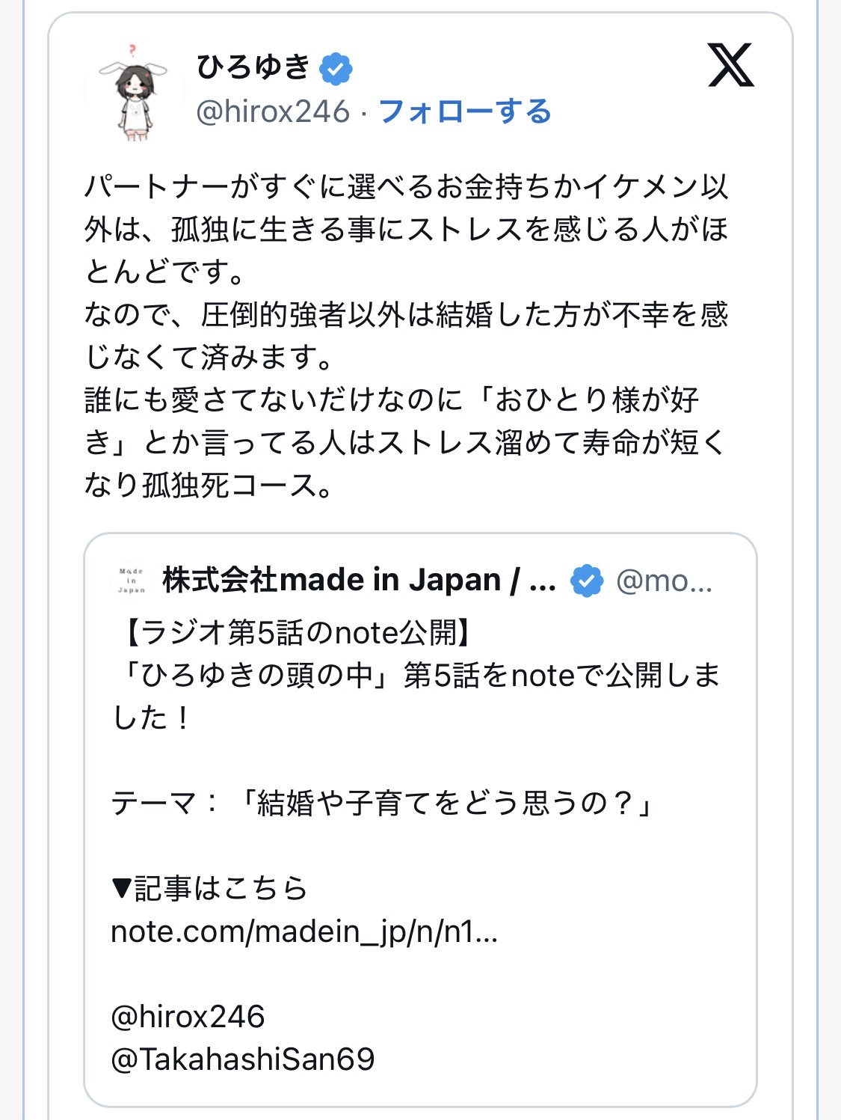841x1120 pixels.
Task: Open ひろゆき's bunny-ear profile avatar
Action: click(x=135, y=91)
